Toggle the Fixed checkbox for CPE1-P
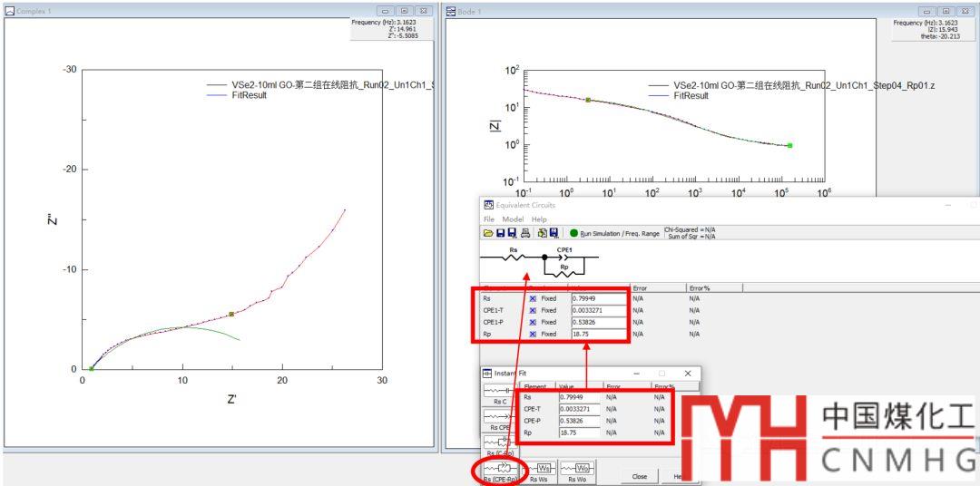The width and height of the screenshot is (980, 486). (x=533, y=322)
